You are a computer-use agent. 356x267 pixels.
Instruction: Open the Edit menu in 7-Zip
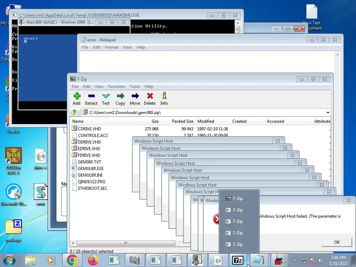(x=87, y=87)
